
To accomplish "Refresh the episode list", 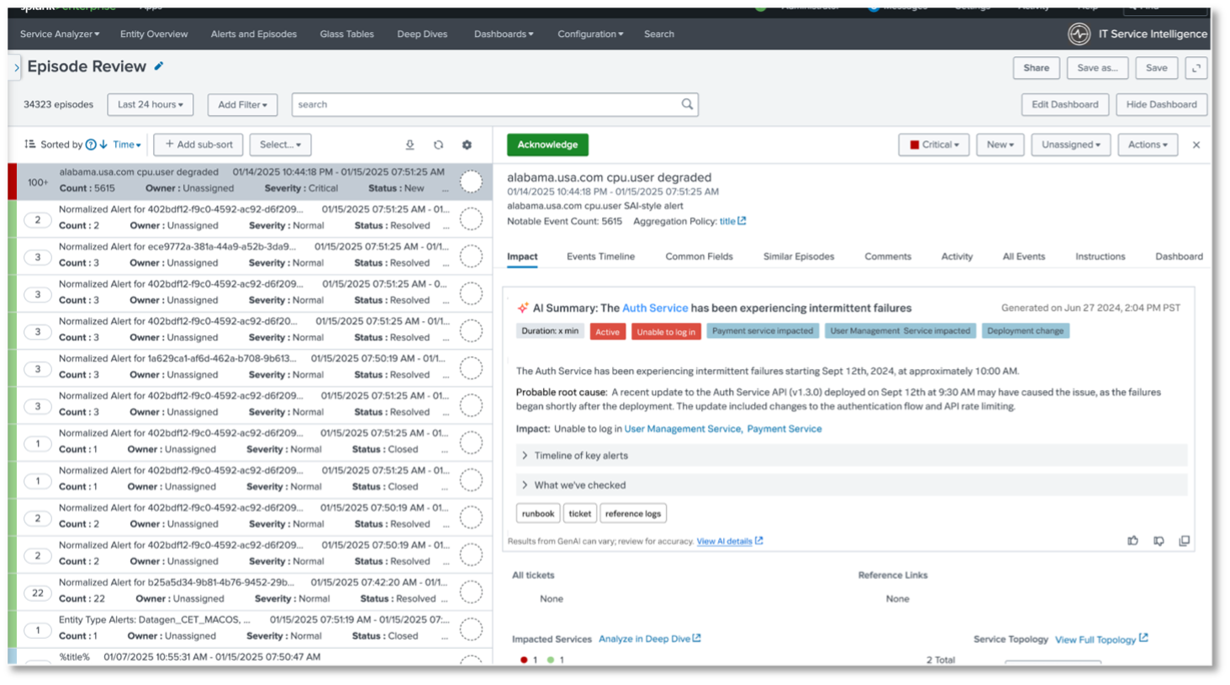I will [438, 145].
